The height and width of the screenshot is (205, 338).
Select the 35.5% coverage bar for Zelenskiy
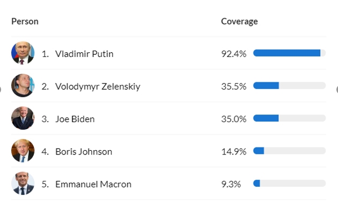pyautogui.click(x=289, y=86)
